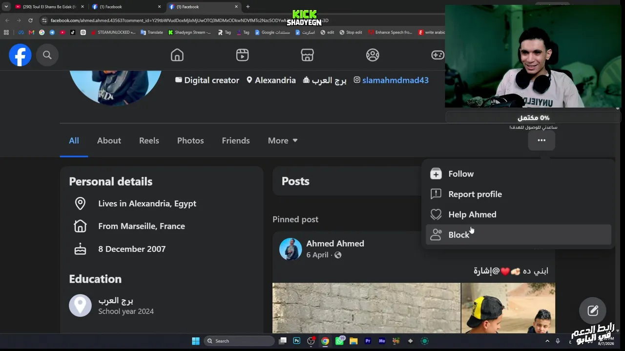
Task: Click the three-dots profile options button
Action: point(542,140)
